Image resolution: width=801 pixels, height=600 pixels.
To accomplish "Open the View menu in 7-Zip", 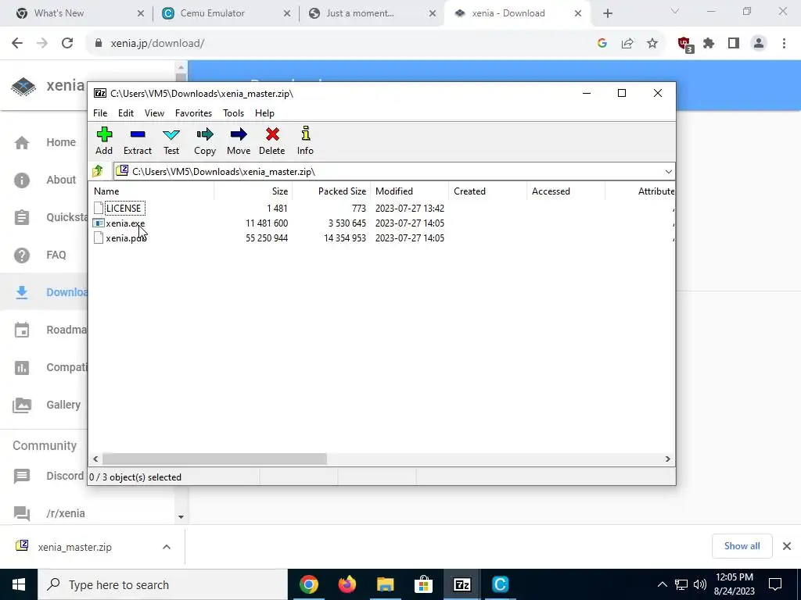I will pyautogui.click(x=154, y=113).
